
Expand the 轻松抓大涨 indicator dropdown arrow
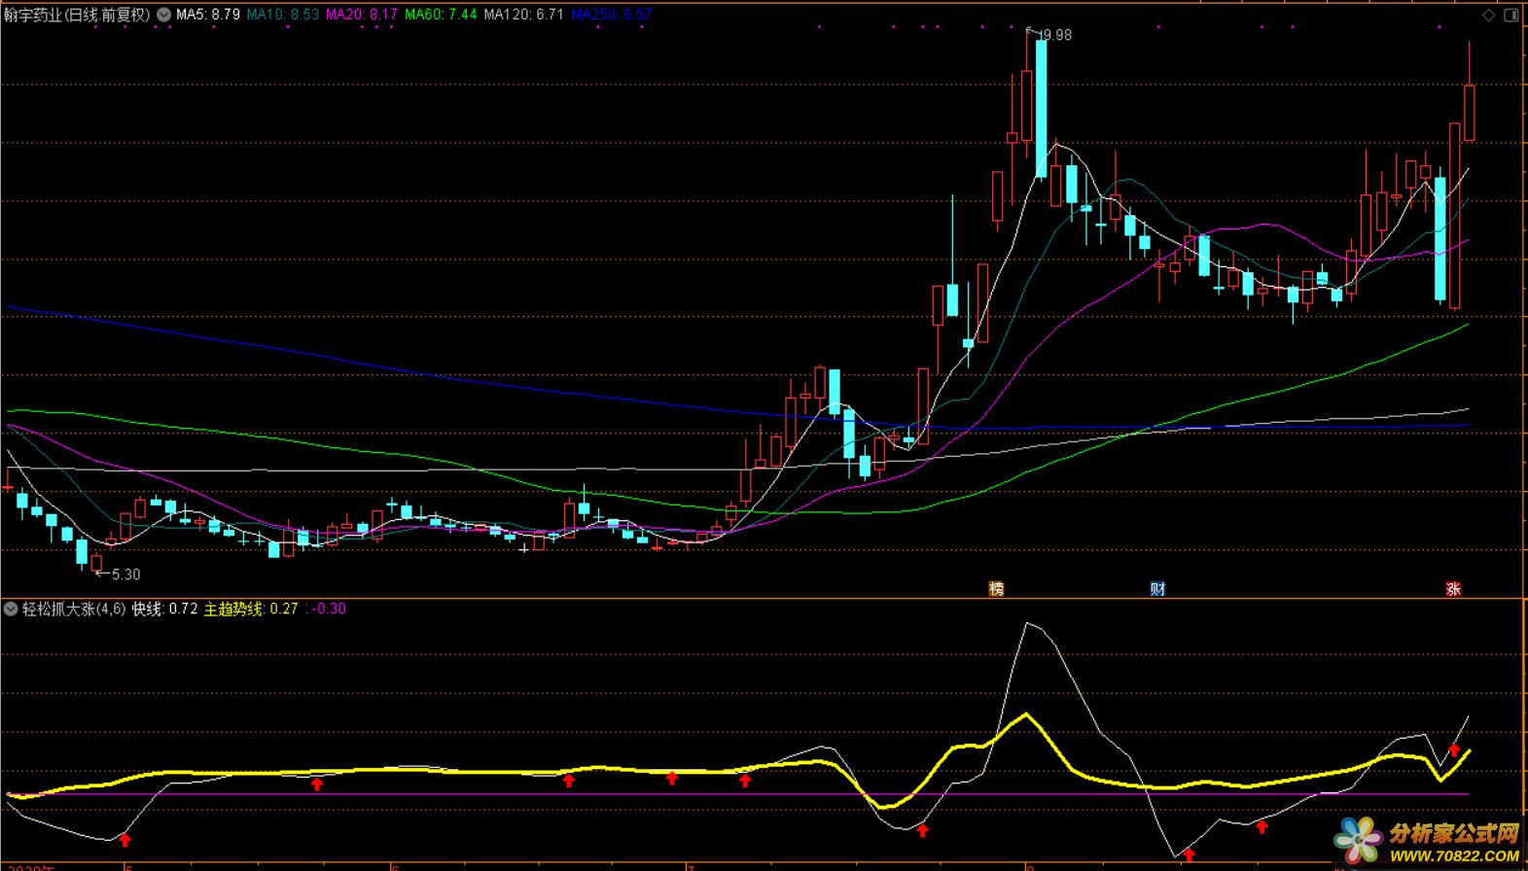pyautogui.click(x=11, y=610)
